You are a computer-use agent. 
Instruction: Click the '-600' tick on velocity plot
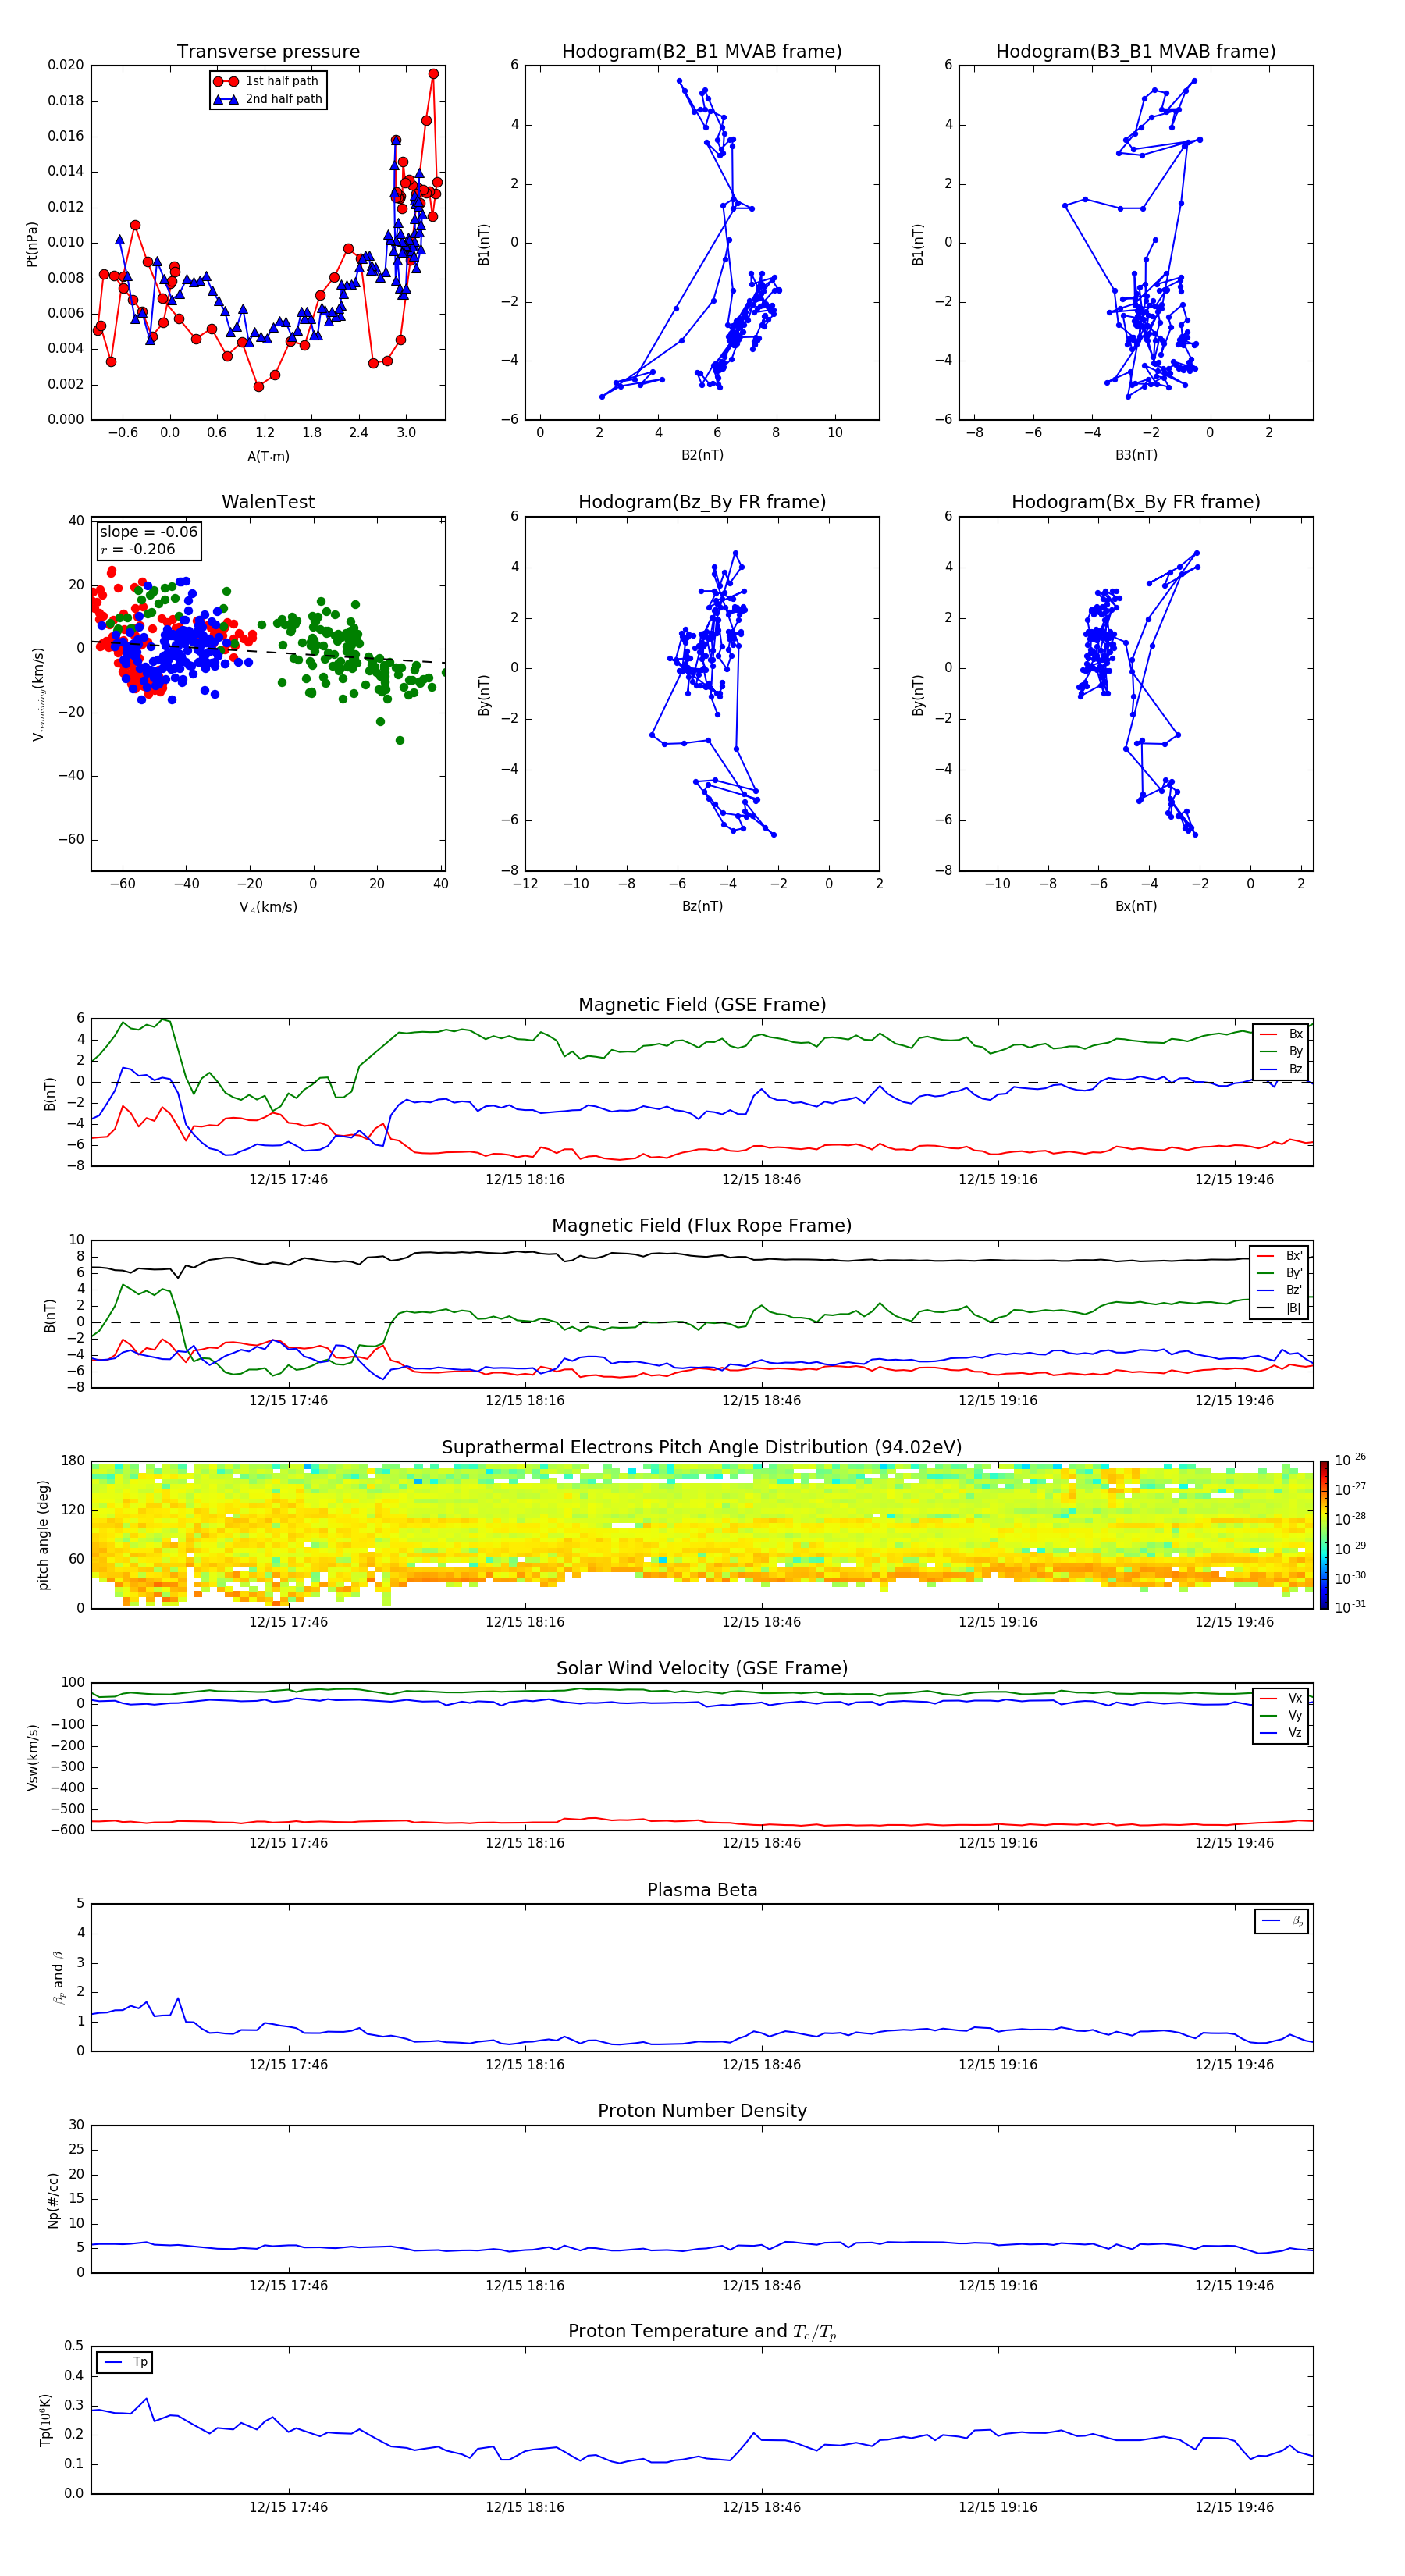tap(69, 1830)
